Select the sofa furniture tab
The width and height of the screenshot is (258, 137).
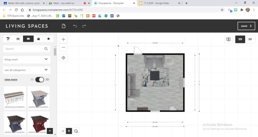[28, 39]
